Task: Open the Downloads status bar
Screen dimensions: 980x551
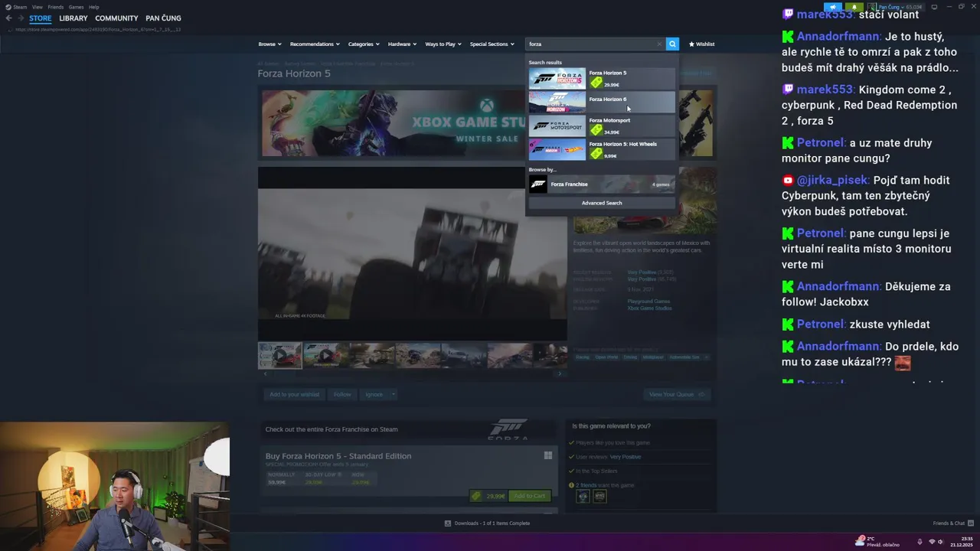Action: click(488, 523)
